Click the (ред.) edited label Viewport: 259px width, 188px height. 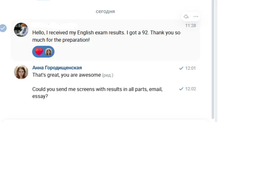click(107, 75)
